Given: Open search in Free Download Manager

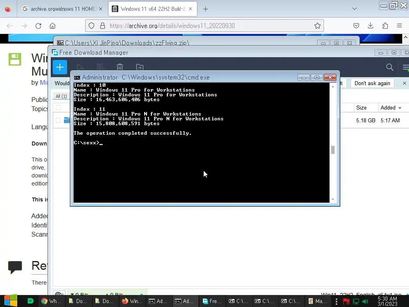Looking at the screenshot, I should tap(389, 67).
